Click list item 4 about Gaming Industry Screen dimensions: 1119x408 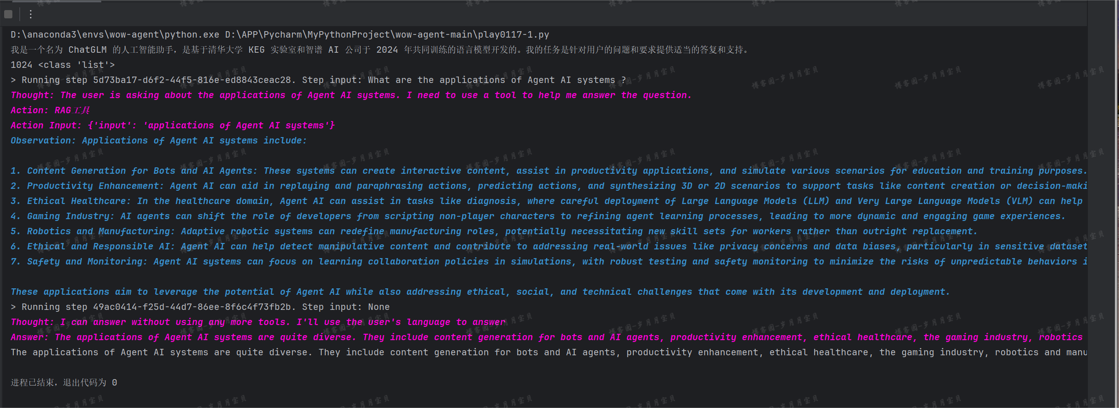click(x=538, y=216)
